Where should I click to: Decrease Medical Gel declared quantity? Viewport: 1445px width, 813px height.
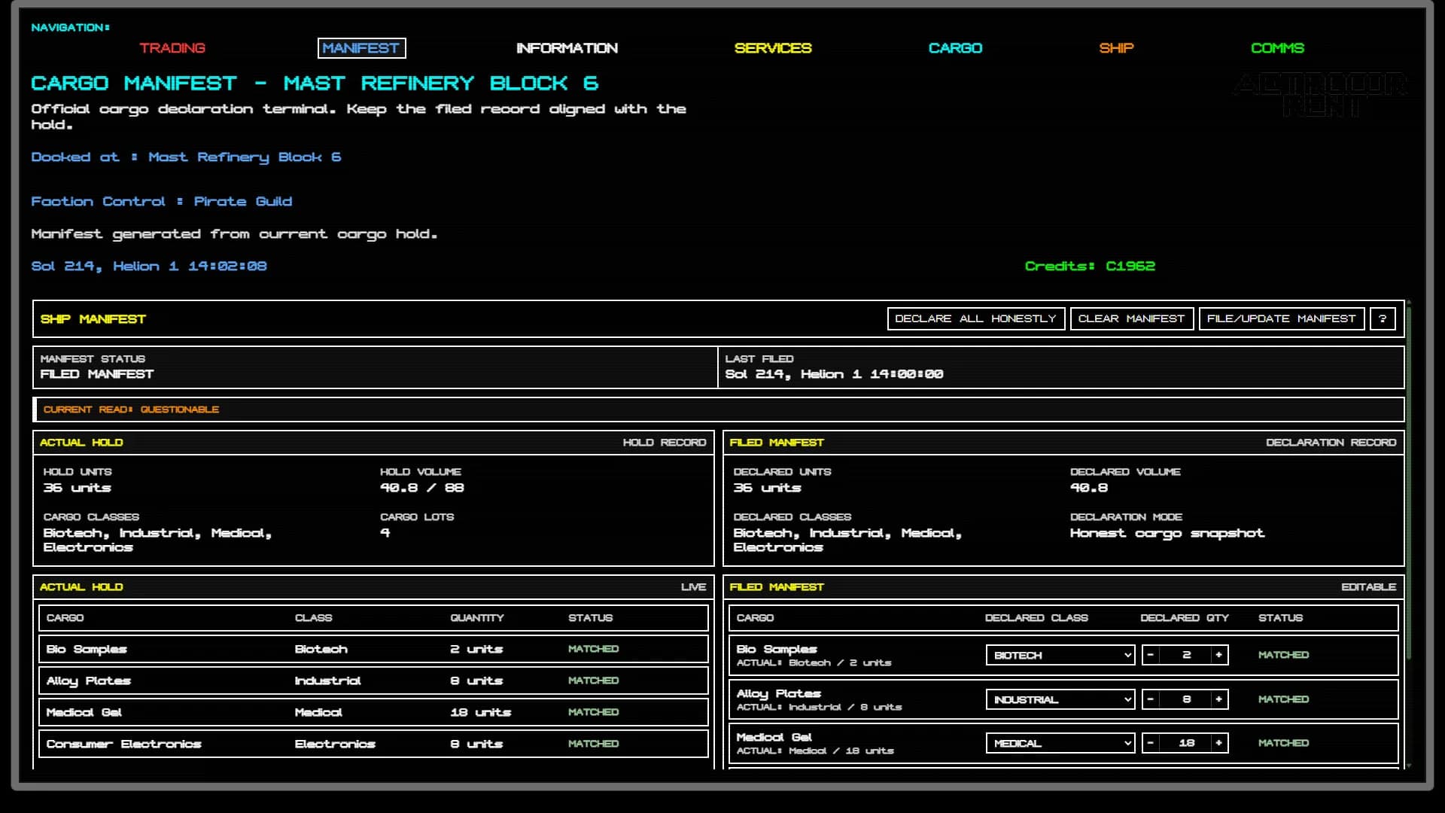coord(1151,743)
